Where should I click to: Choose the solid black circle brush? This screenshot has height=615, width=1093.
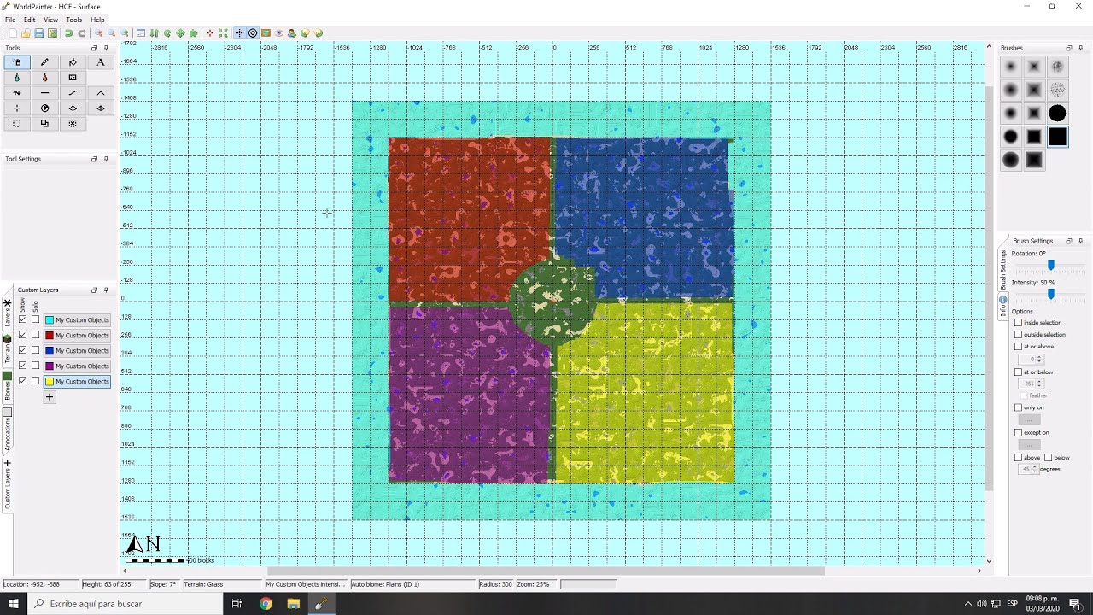[1057, 113]
